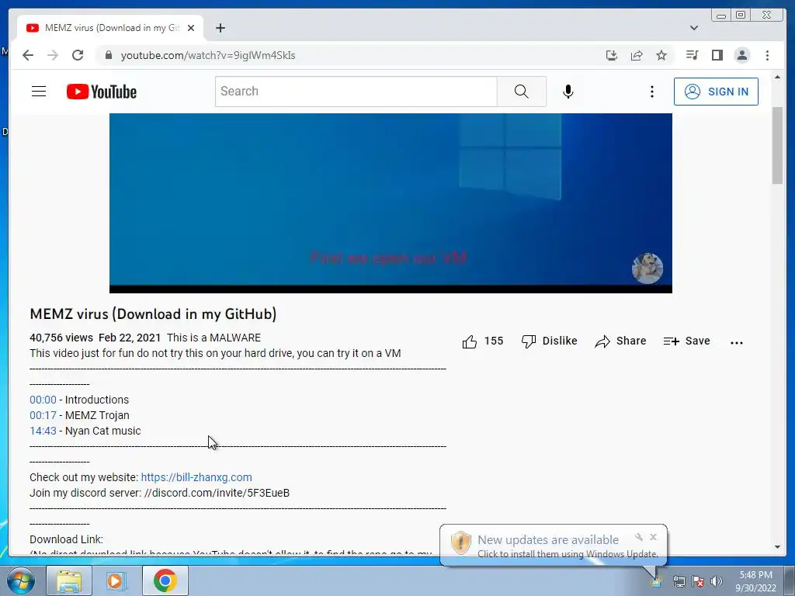Share this page from the address bar
795x596 pixels.
click(x=637, y=55)
